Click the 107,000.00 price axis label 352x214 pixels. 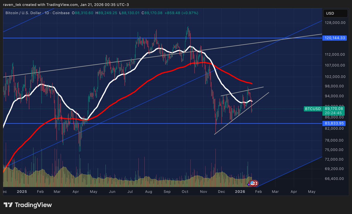[x=336, y=65]
